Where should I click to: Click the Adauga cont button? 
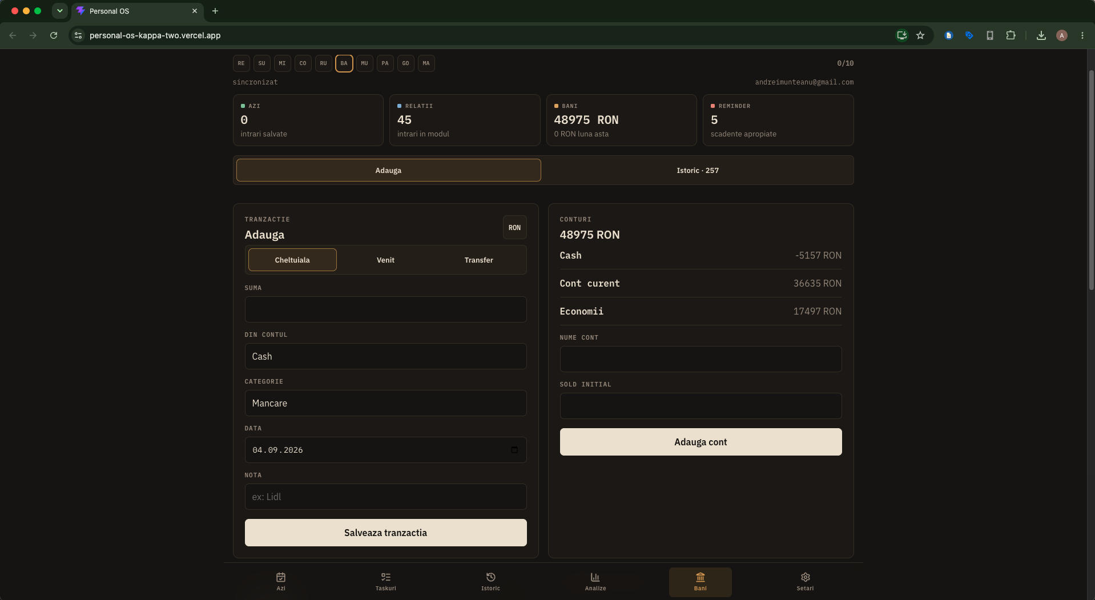tap(701, 442)
